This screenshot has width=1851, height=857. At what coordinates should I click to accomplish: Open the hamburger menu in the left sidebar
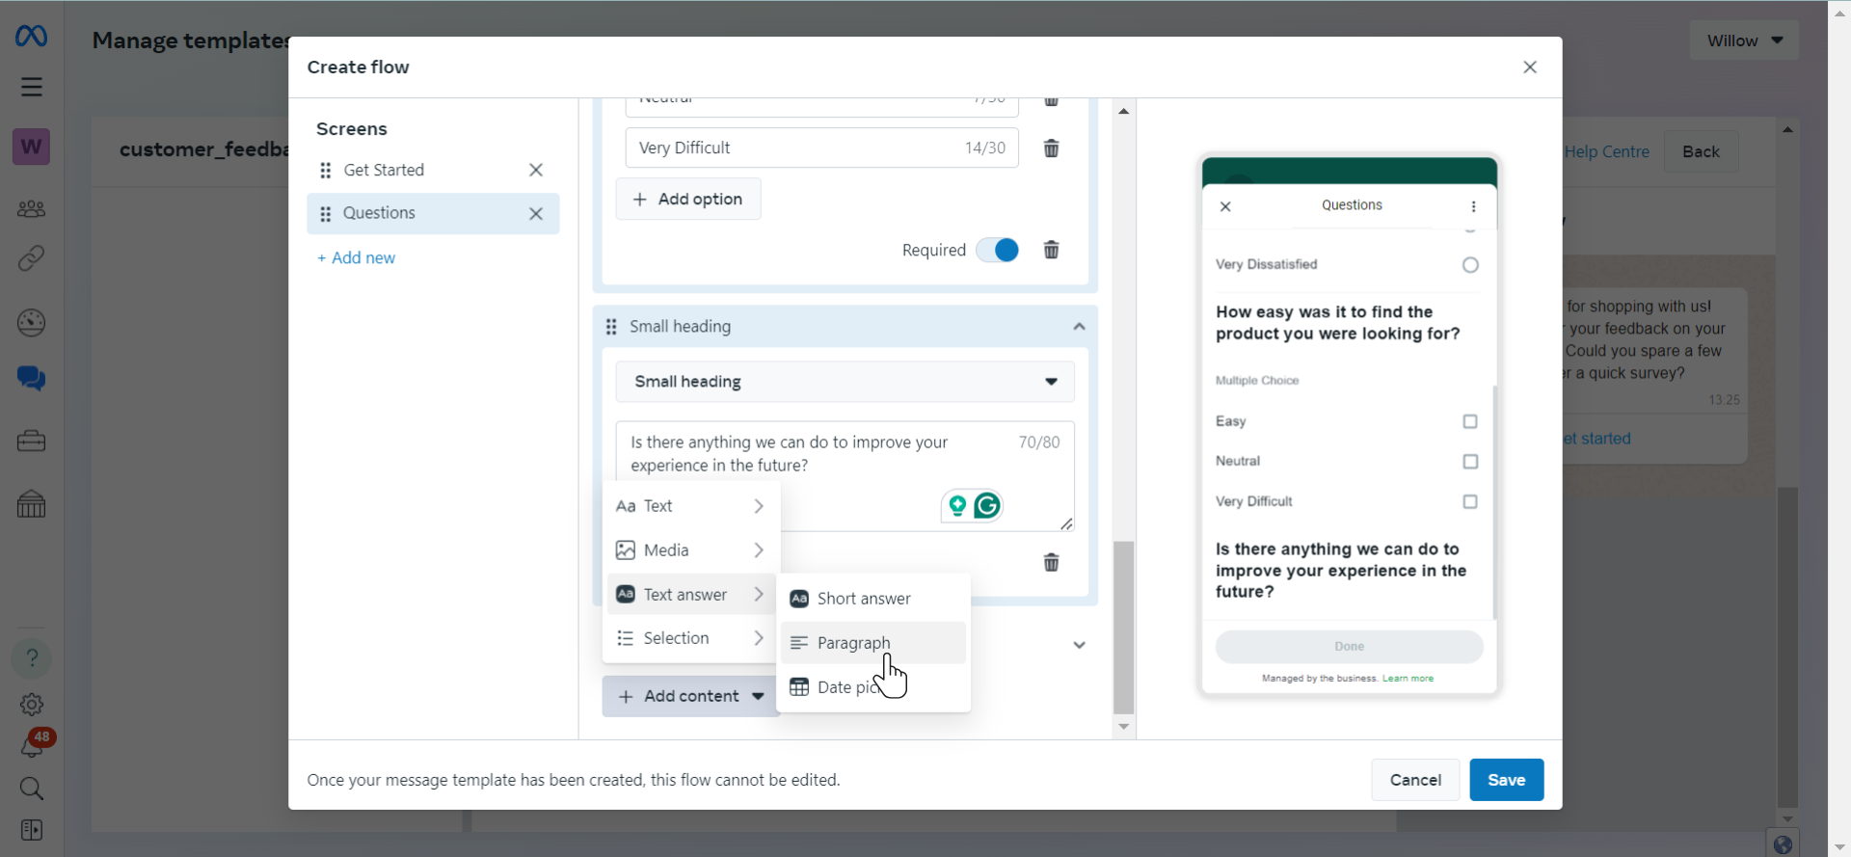(x=32, y=87)
